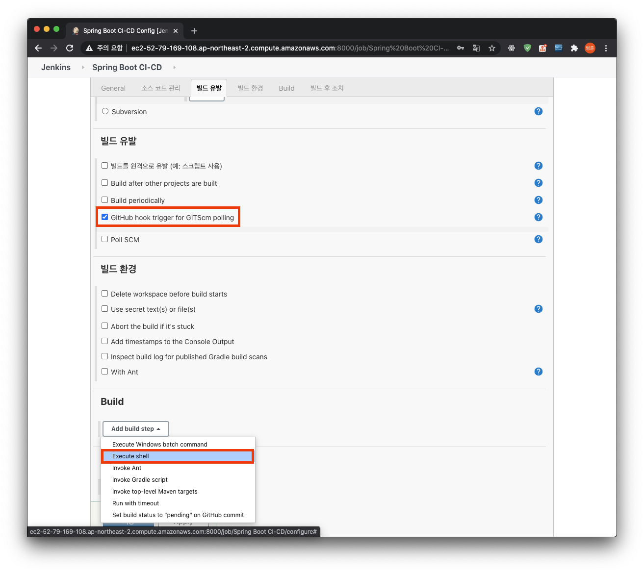This screenshot has width=644, height=573.
Task: Open saved passwords key icon
Action: 461,48
